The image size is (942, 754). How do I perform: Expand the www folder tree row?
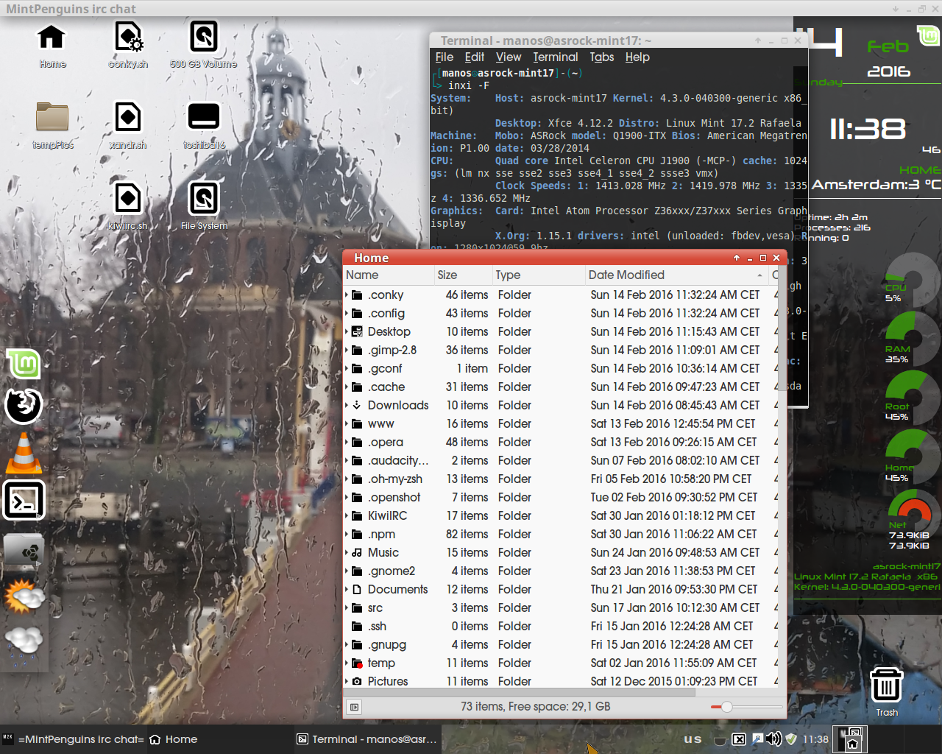coord(347,423)
